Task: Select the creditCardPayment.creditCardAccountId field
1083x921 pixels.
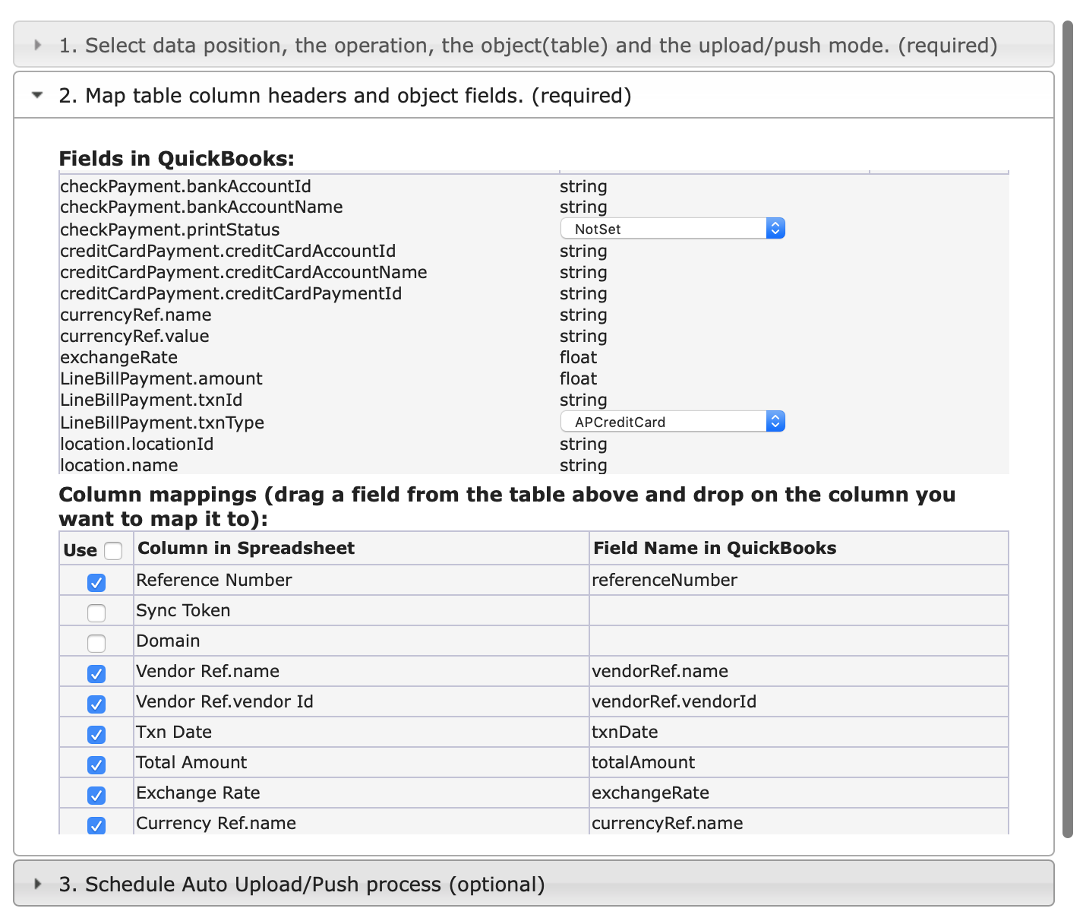Action: click(228, 251)
